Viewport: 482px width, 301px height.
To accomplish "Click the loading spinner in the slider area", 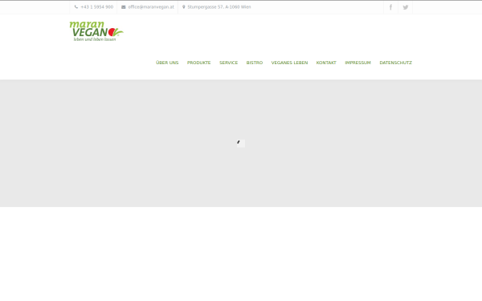I will (x=241, y=144).
